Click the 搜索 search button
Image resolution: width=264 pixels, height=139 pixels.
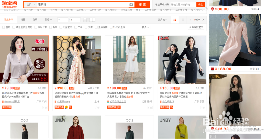point(142,4)
